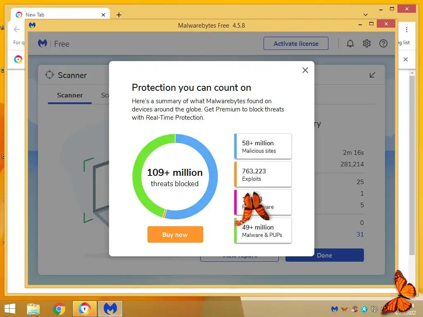The image size is (423, 317).
Task: Click the Protection you can count on heading
Action: coord(191,88)
